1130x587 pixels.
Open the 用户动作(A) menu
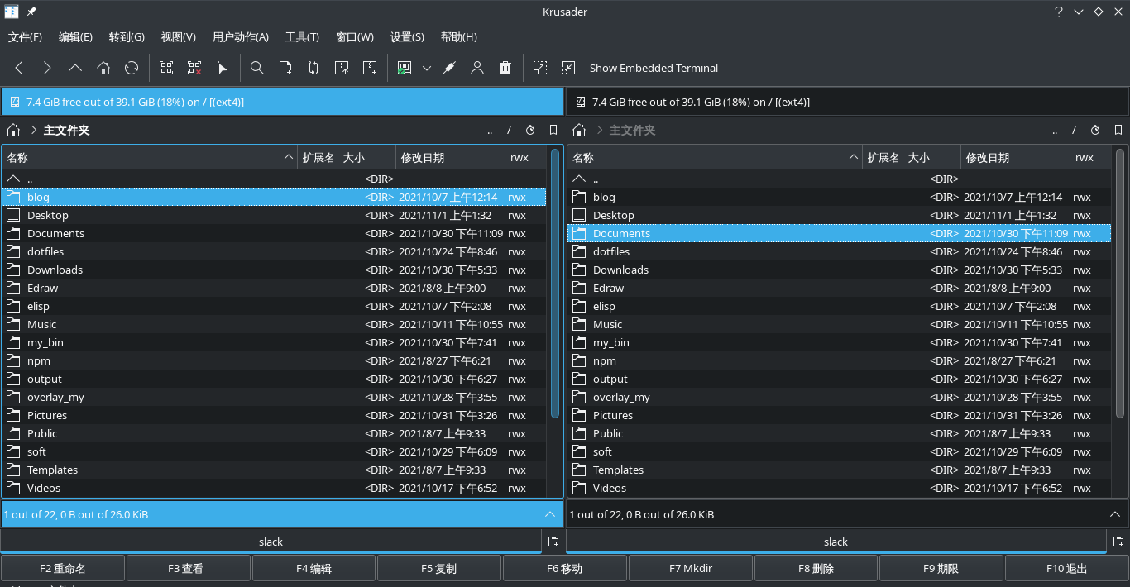click(x=241, y=37)
